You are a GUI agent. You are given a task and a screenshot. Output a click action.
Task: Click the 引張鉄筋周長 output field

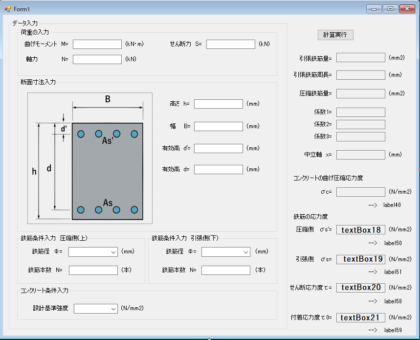pyautogui.click(x=361, y=75)
